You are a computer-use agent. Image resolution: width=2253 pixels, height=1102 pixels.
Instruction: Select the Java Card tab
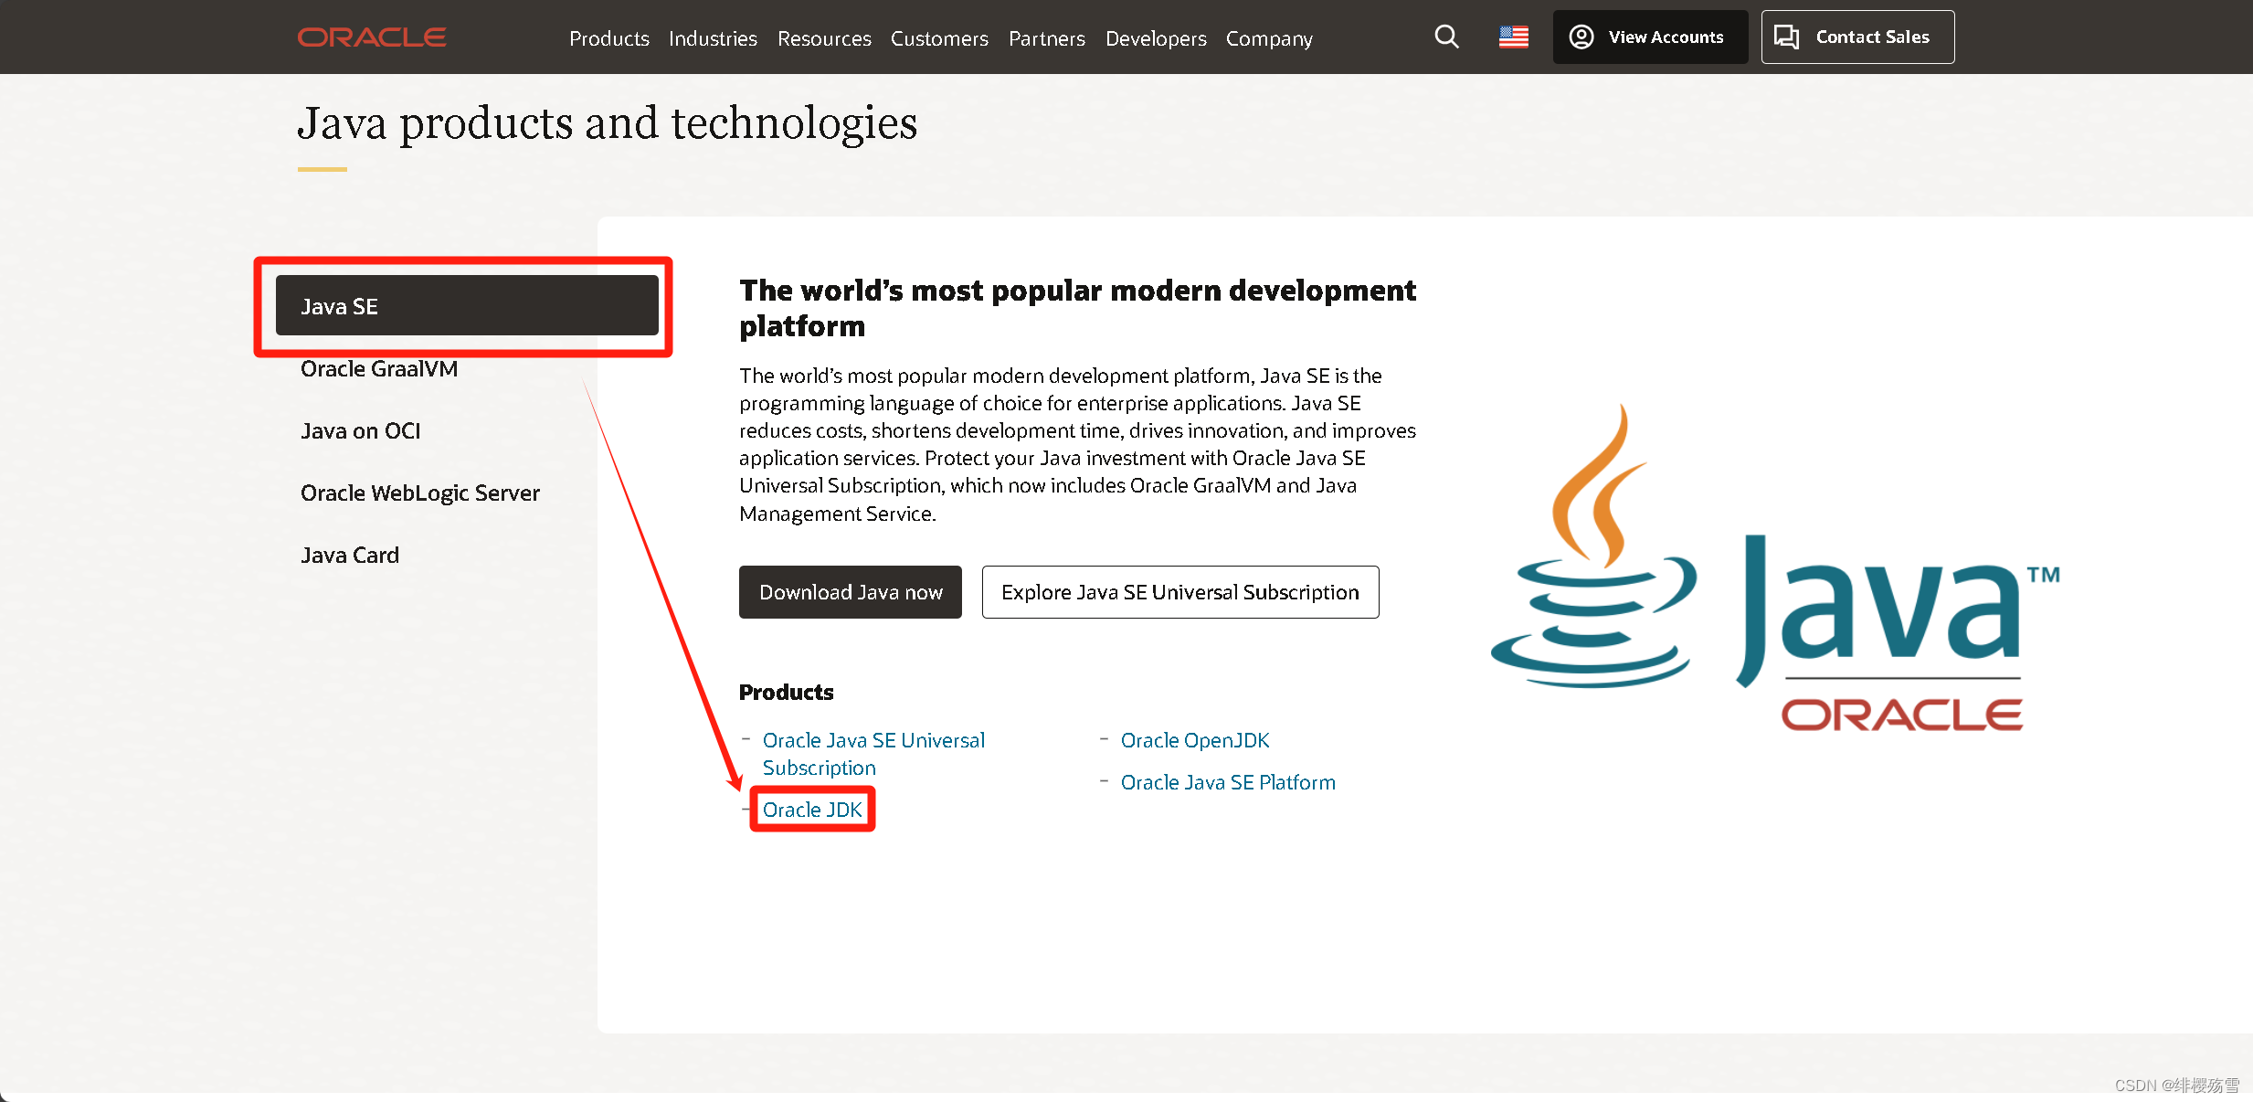pyautogui.click(x=350, y=556)
